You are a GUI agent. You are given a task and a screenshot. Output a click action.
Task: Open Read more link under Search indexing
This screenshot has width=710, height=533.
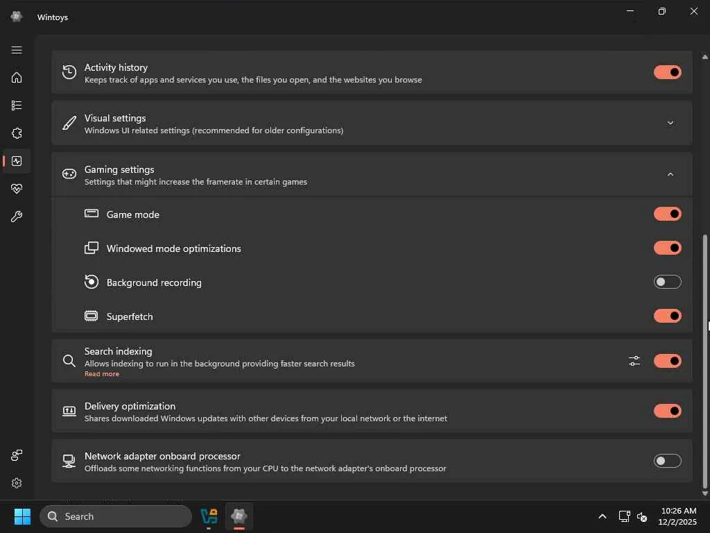pyautogui.click(x=102, y=374)
